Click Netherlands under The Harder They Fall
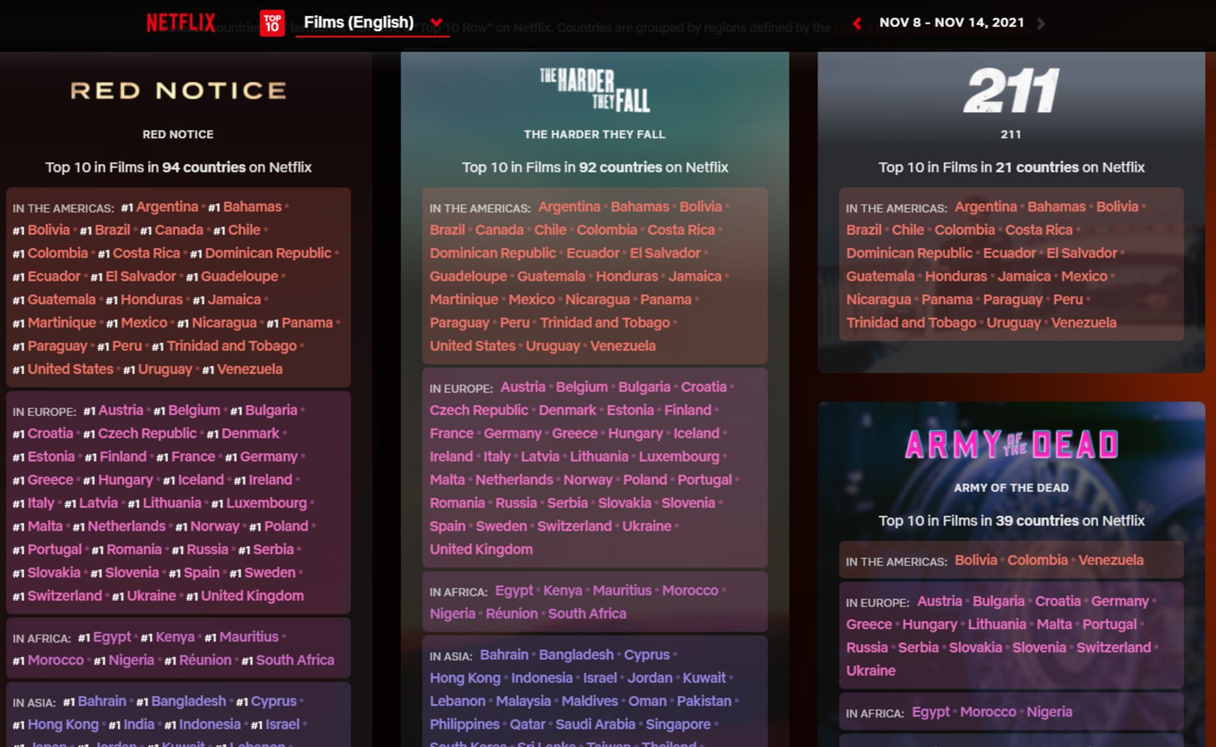The height and width of the screenshot is (747, 1216). (x=514, y=480)
